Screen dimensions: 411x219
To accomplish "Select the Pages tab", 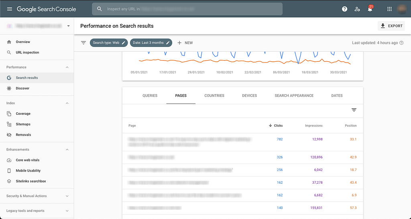I will tap(181, 95).
